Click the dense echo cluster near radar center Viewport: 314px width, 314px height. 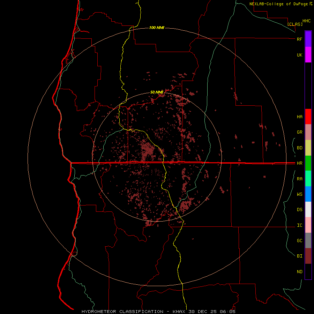148,150
